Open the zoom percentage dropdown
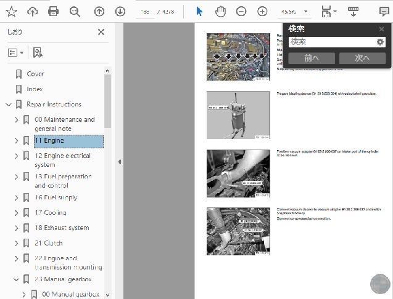This screenshot has width=393, height=299. (305, 12)
